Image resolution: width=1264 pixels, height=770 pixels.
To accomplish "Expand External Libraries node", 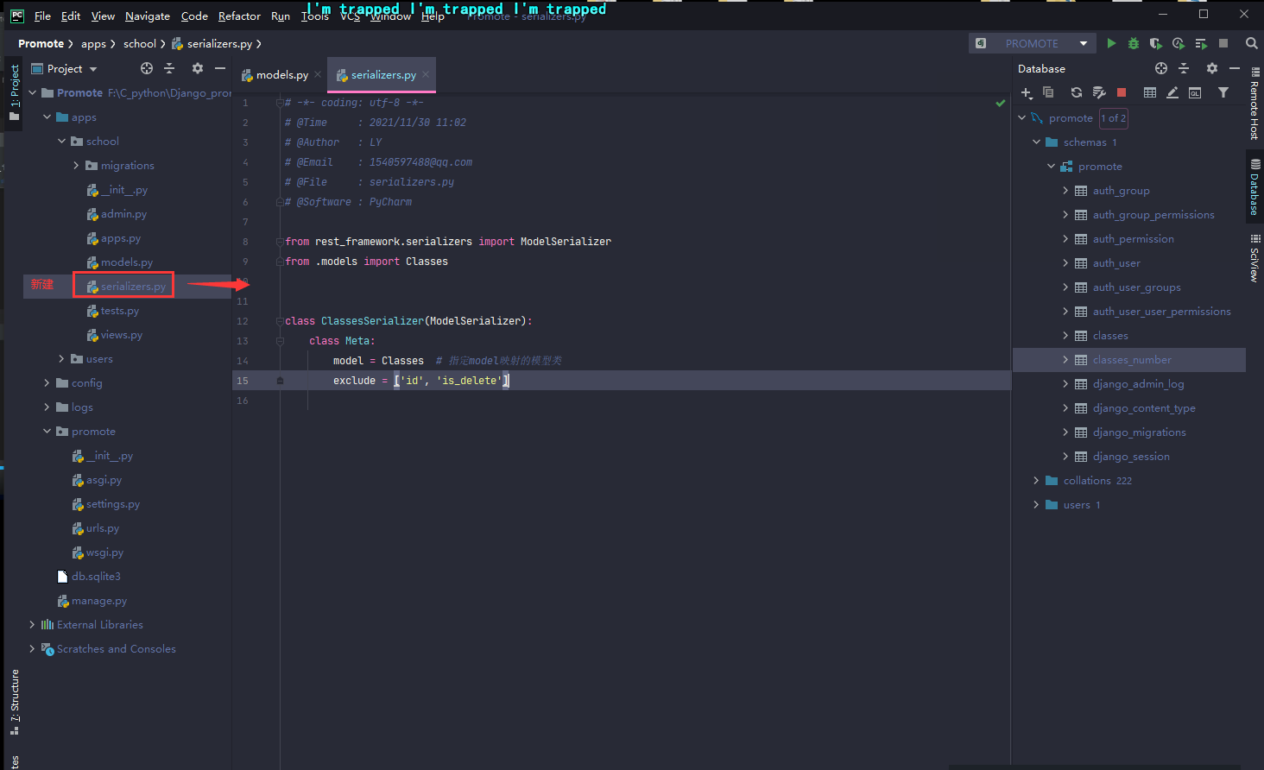I will click(x=33, y=624).
